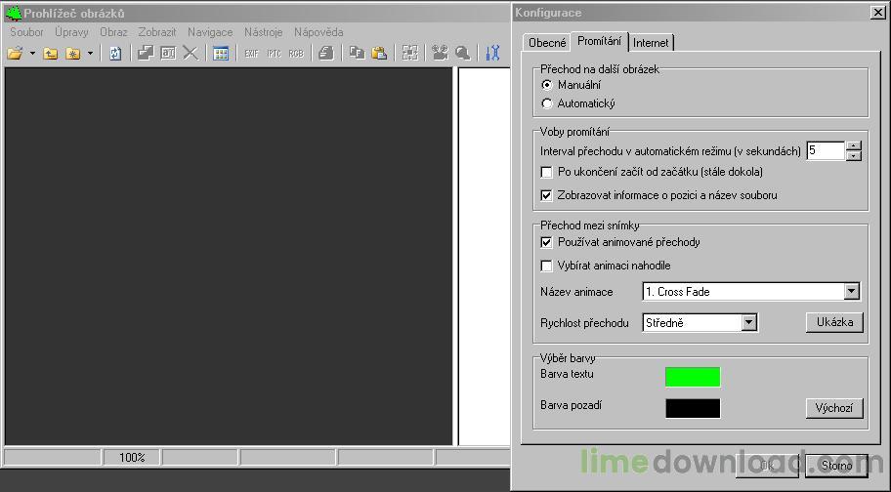Switch to the Obecné tab
The image size is (891, 492).
pyautogui.click(x=547, y=43)
